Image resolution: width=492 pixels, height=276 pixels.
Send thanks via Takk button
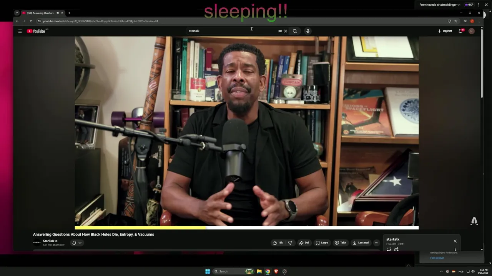[x=341, y=243]
